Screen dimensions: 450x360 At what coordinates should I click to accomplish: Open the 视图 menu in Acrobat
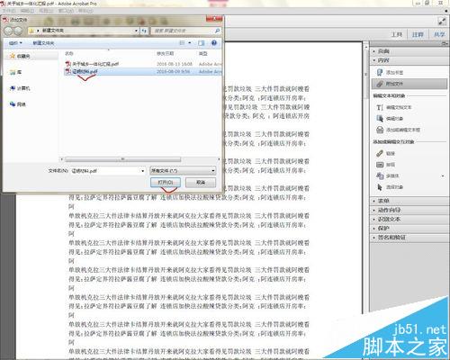coord(46,11)
